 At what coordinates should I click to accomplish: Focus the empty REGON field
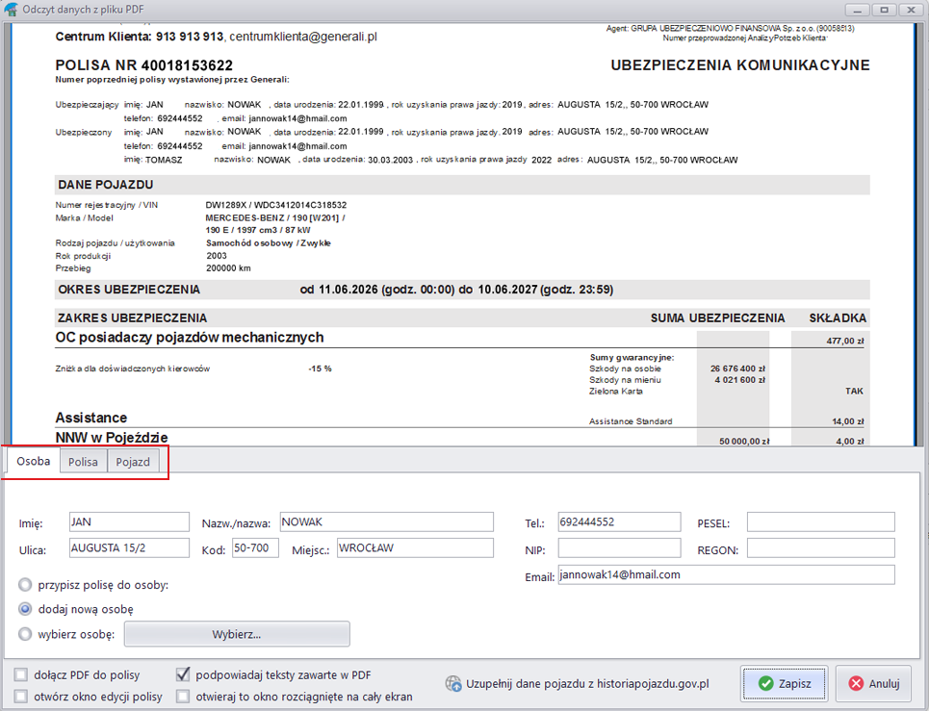click(820, 548)
